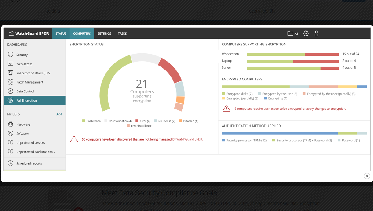Viewport: 373px width, 211px height.
Task: Click the Disabled (1) legend item
Action: point(188,121)
